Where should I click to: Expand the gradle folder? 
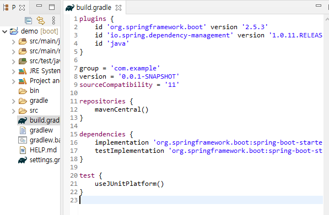click(14, 101)
